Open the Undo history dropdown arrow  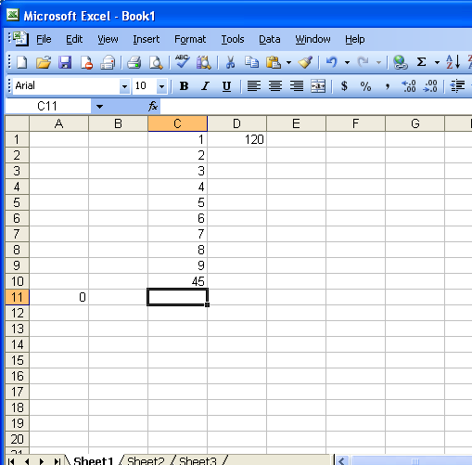[347, 63]
